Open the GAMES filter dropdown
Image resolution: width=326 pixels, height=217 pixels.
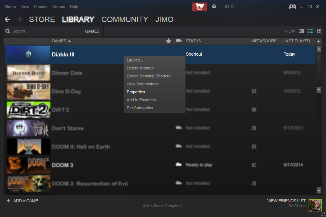click(92, 31)
